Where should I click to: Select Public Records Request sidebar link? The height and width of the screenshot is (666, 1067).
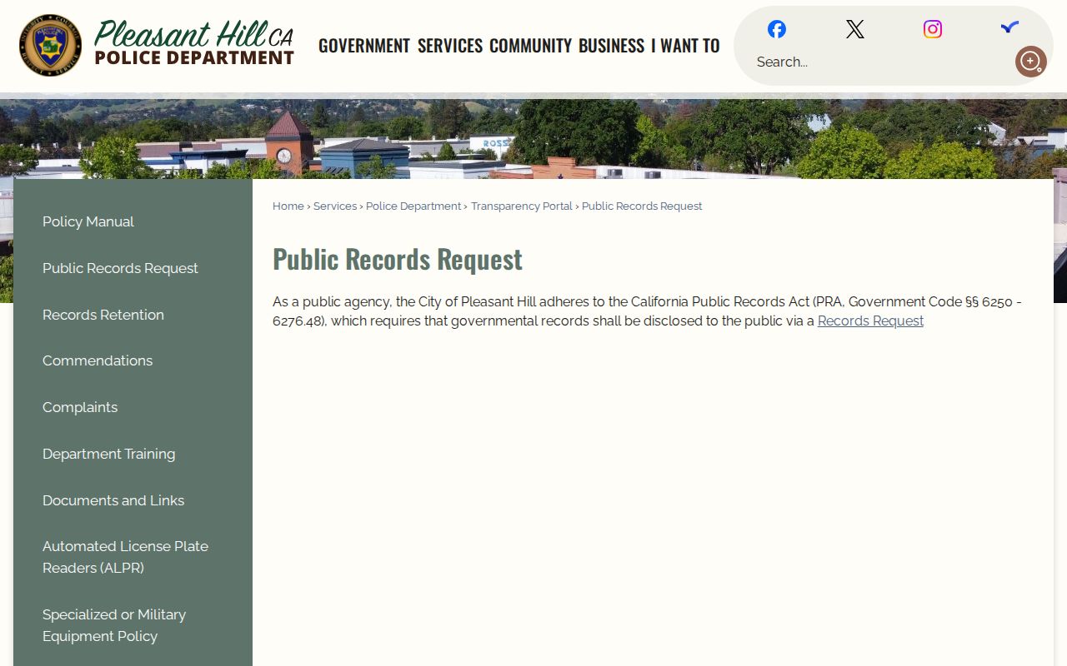click(120, 268)
